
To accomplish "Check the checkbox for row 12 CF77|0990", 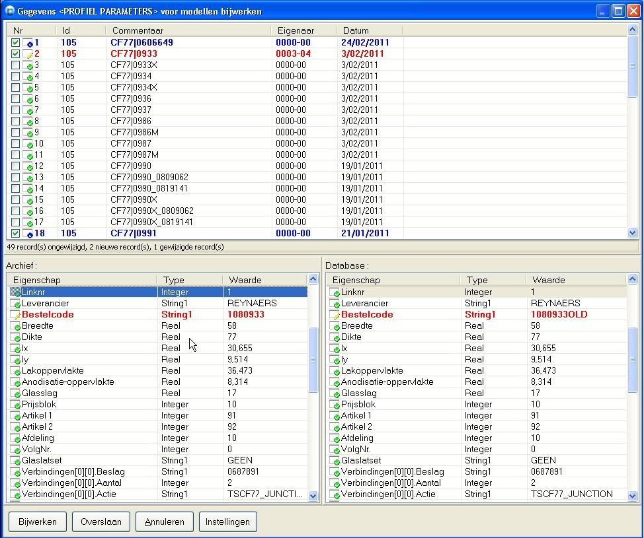I will [x=16, y=166].
